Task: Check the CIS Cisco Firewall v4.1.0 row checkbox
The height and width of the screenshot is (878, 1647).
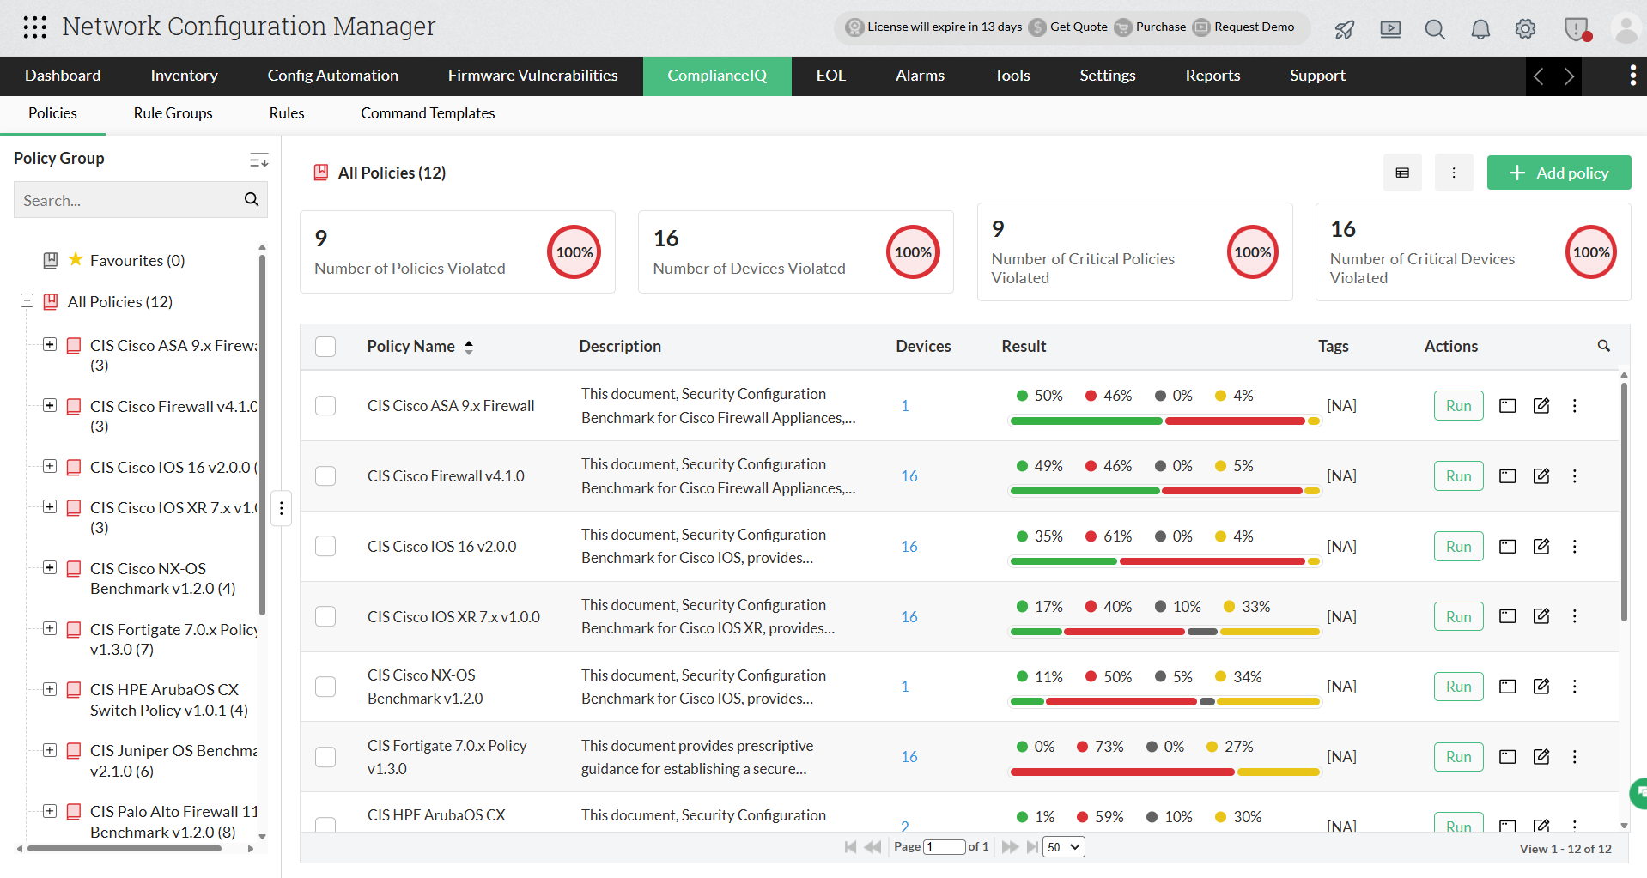Action: tap(325, 476)
